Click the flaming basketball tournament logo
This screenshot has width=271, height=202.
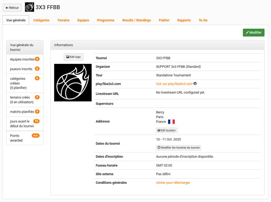[x=73, y=83]
